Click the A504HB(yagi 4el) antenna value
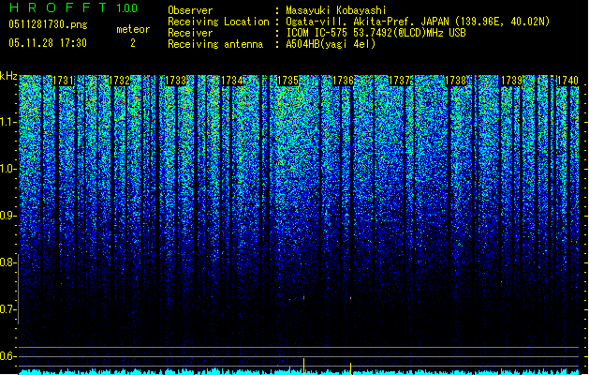The height and width of the screenshot is (375, 589). pyautogui.click(x=331, y=44)
